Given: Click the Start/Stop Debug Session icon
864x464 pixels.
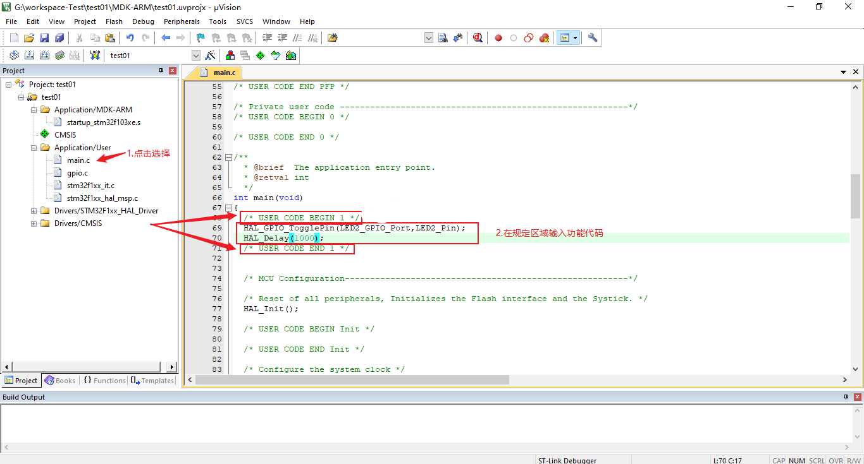Looking at the screenshot, I should [478, 38].
